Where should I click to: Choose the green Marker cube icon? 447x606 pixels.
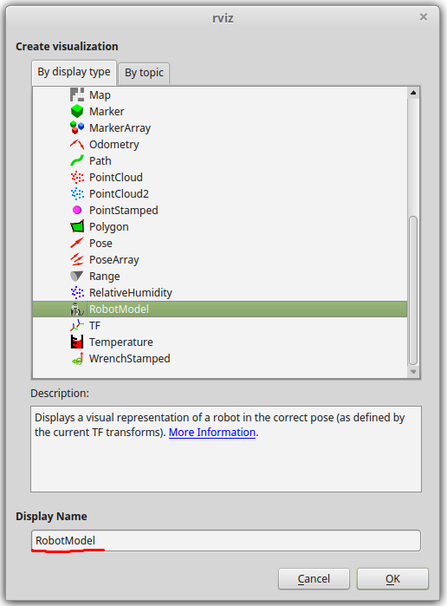[77, 111]
